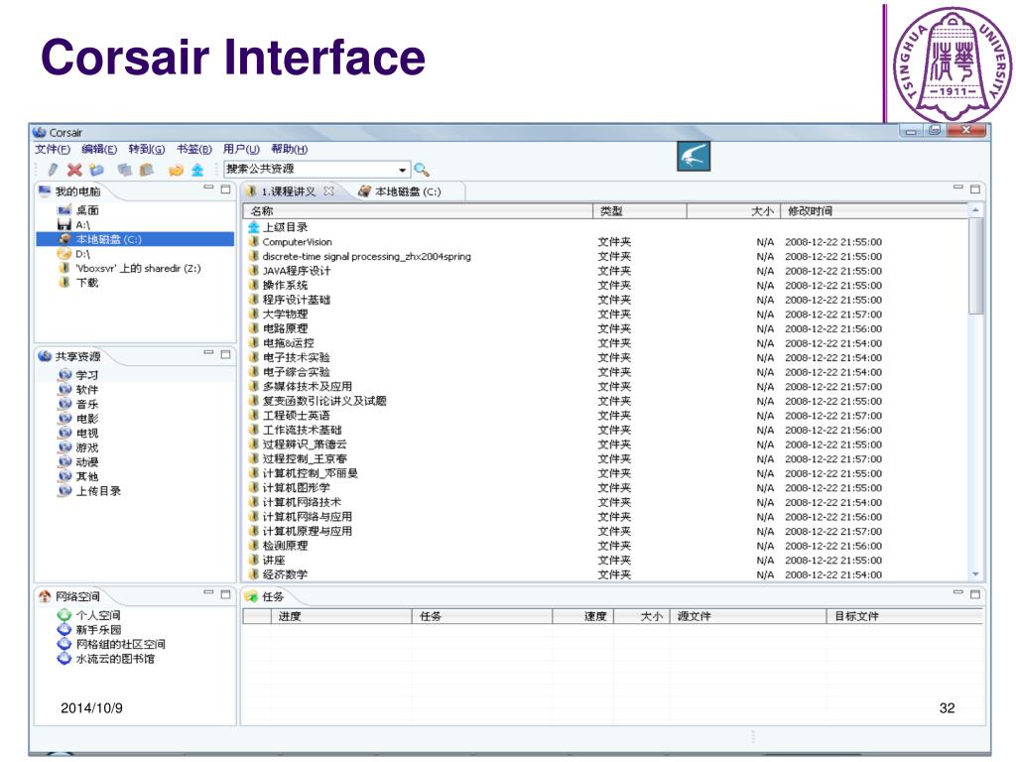Click the pencil rename icon in the toolbar

53,170
